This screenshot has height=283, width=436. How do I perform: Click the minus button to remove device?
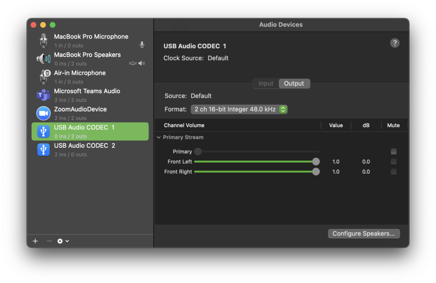49,241
